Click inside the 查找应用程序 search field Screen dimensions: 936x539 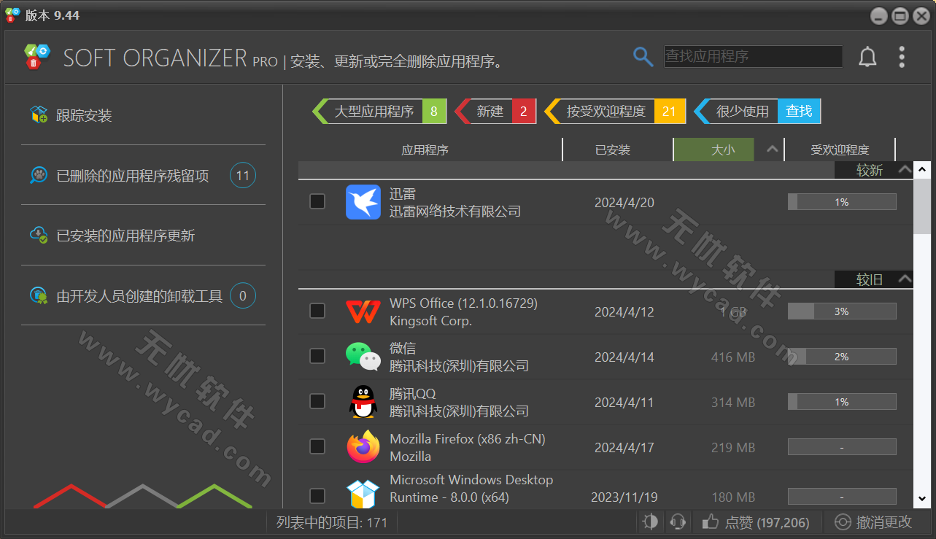753,56
